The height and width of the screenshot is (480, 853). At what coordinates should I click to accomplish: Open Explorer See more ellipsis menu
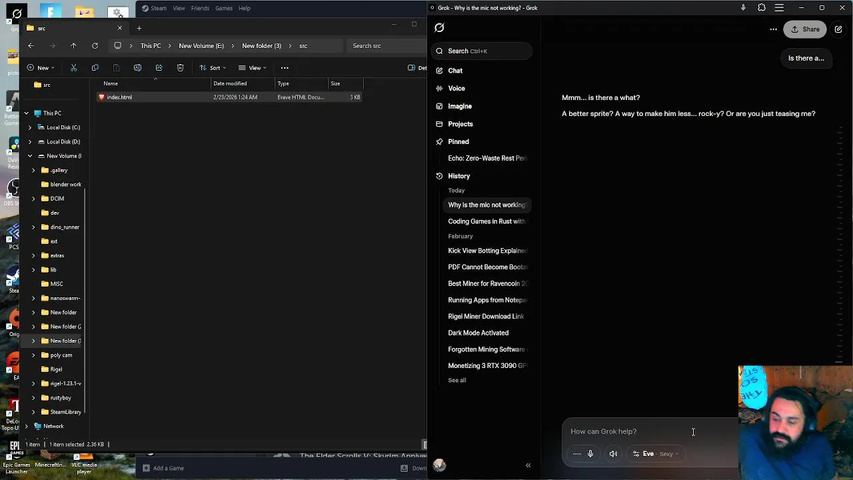point(285,67)
